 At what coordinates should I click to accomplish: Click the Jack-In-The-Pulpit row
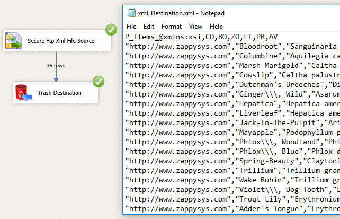(232, 123)
